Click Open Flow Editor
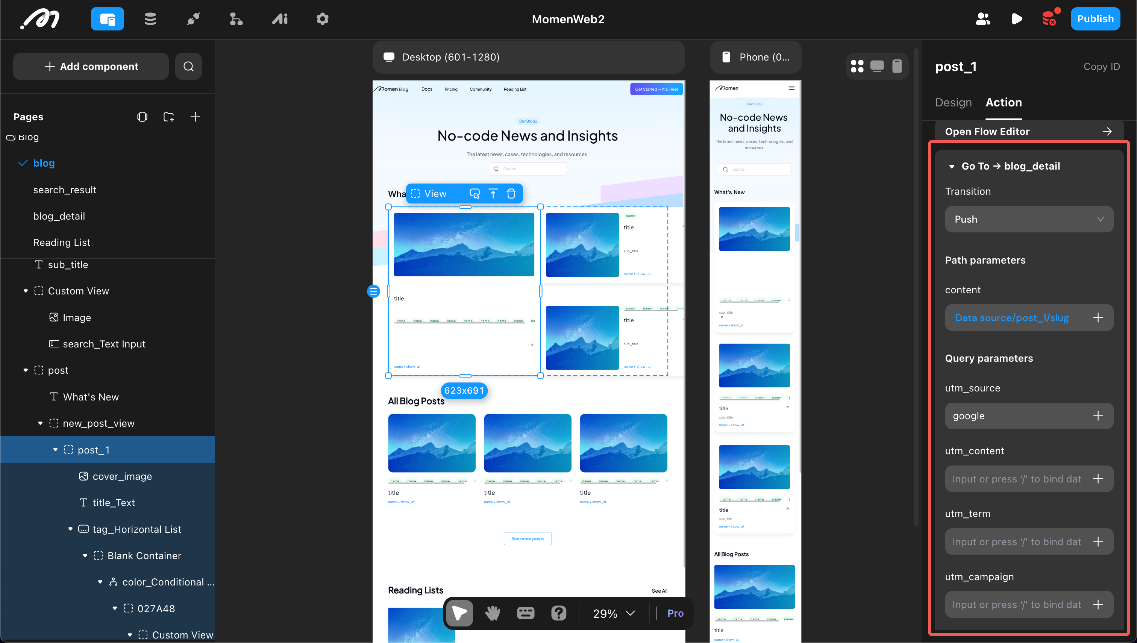Image resolution: width=1137 pixels, height=643 pixels. 1029,132
